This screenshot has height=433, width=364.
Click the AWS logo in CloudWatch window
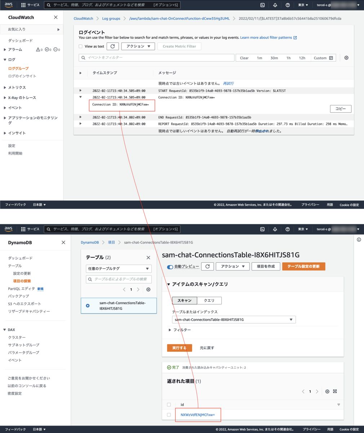pyautogui.click(x=9, y=5)
